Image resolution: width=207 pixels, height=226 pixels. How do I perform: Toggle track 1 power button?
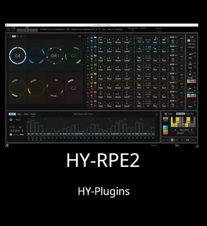tap(92, 38)
